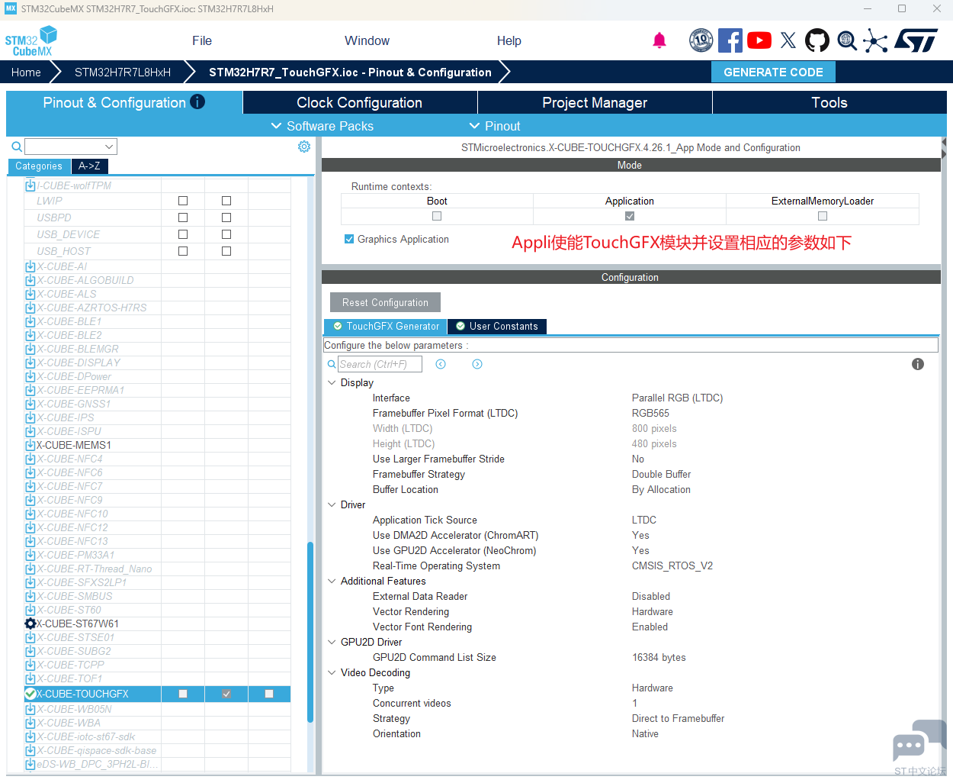Open the Facebook icon link
Viewport: 953px width, 783px height.
click(x=730, y=40)
